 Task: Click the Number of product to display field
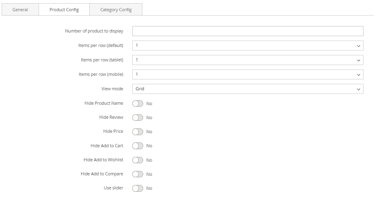tap(247, 31)
